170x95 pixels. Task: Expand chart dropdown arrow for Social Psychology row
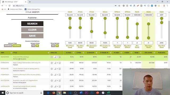[57, 87]
